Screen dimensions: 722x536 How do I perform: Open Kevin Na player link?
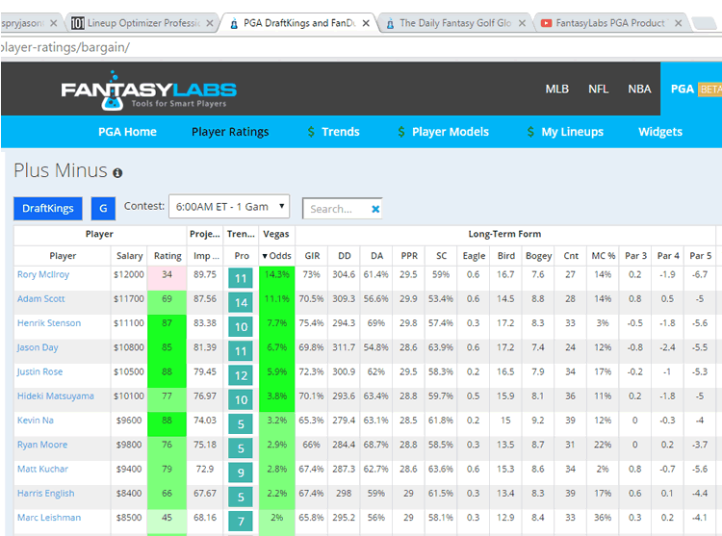pyautogui.click(x=36, y=421)
